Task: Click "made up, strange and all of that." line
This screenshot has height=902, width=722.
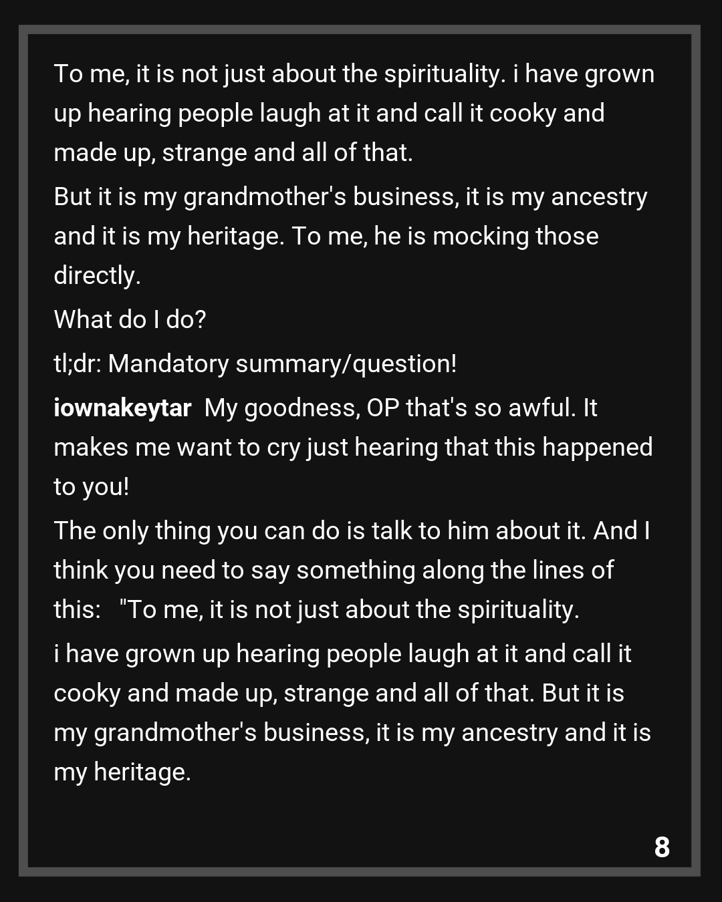Action: point(233,152)
